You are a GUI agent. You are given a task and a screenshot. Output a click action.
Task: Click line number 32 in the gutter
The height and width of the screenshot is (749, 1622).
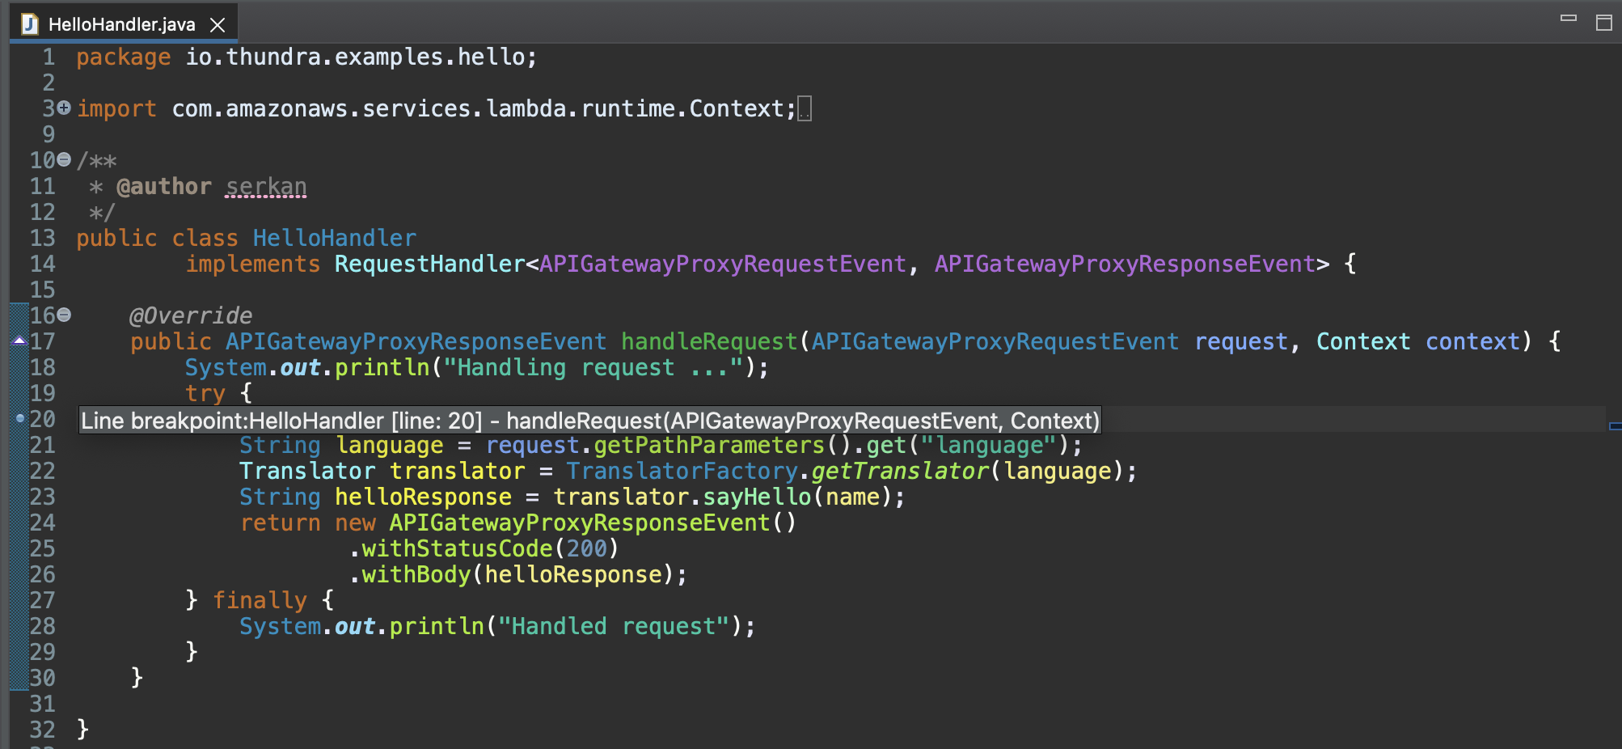43,730
